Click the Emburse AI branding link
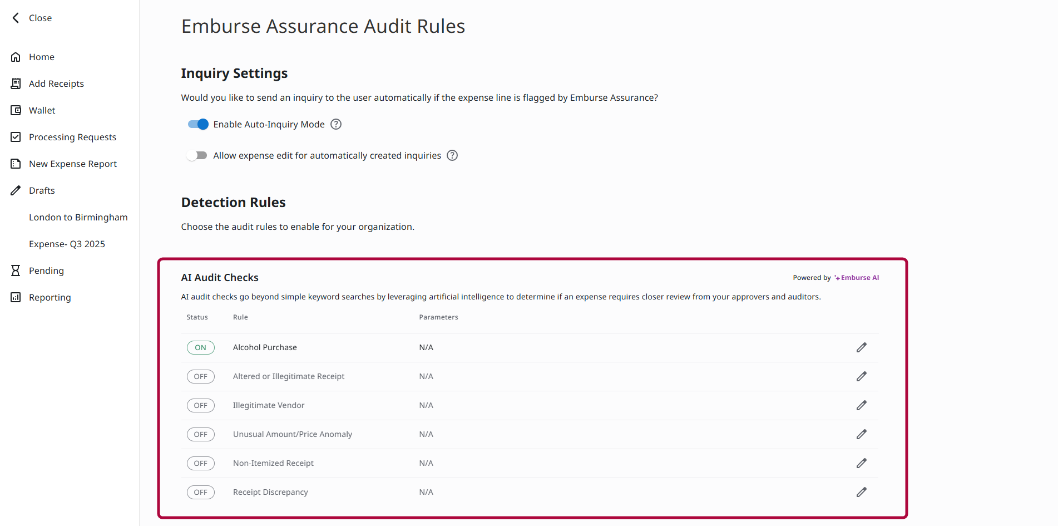Screen dimensions: 1058x526 click(x=856, y=277)
